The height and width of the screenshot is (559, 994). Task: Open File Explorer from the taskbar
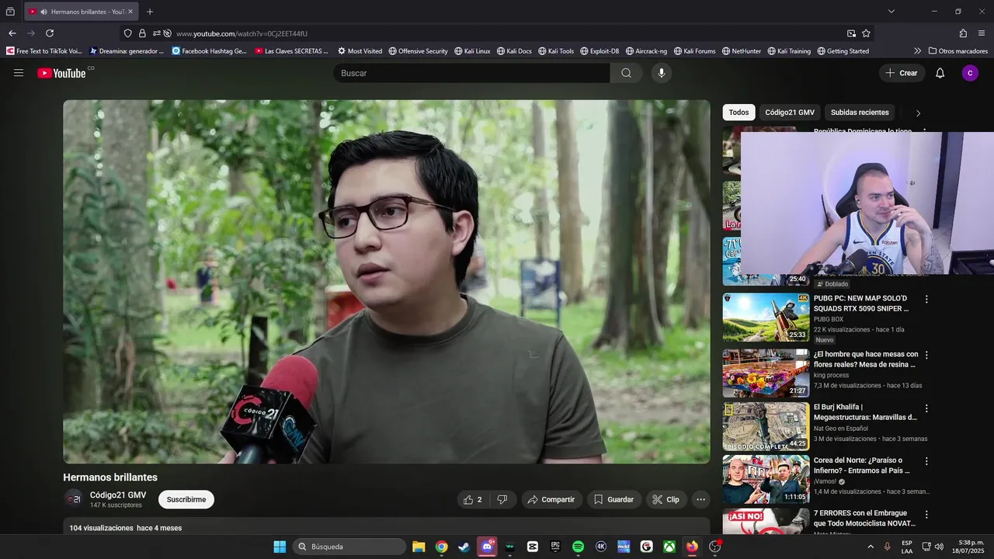tap(419, 547)
